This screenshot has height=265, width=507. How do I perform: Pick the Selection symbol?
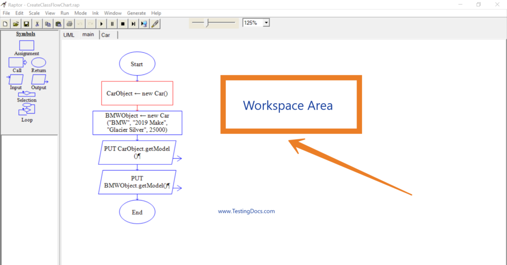pyautogui.click(x=27, y=94)
